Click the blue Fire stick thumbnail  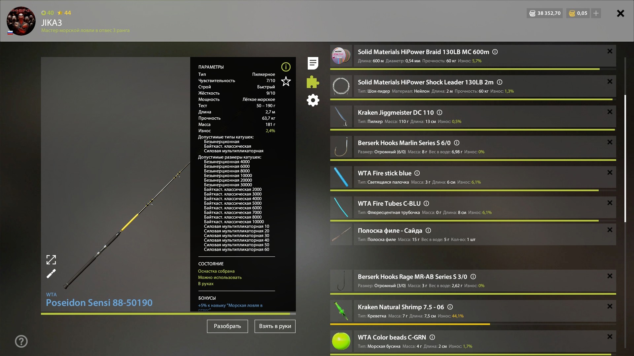click(x=341, y=177)
